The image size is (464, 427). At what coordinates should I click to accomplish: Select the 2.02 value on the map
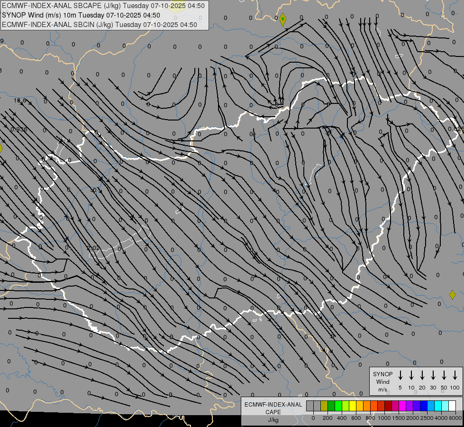point(93,248)
